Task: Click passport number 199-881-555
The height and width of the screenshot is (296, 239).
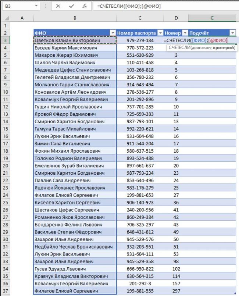Action: tap(140, 291)
